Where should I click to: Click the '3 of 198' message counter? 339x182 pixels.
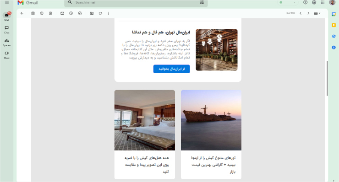coord(290,13)
